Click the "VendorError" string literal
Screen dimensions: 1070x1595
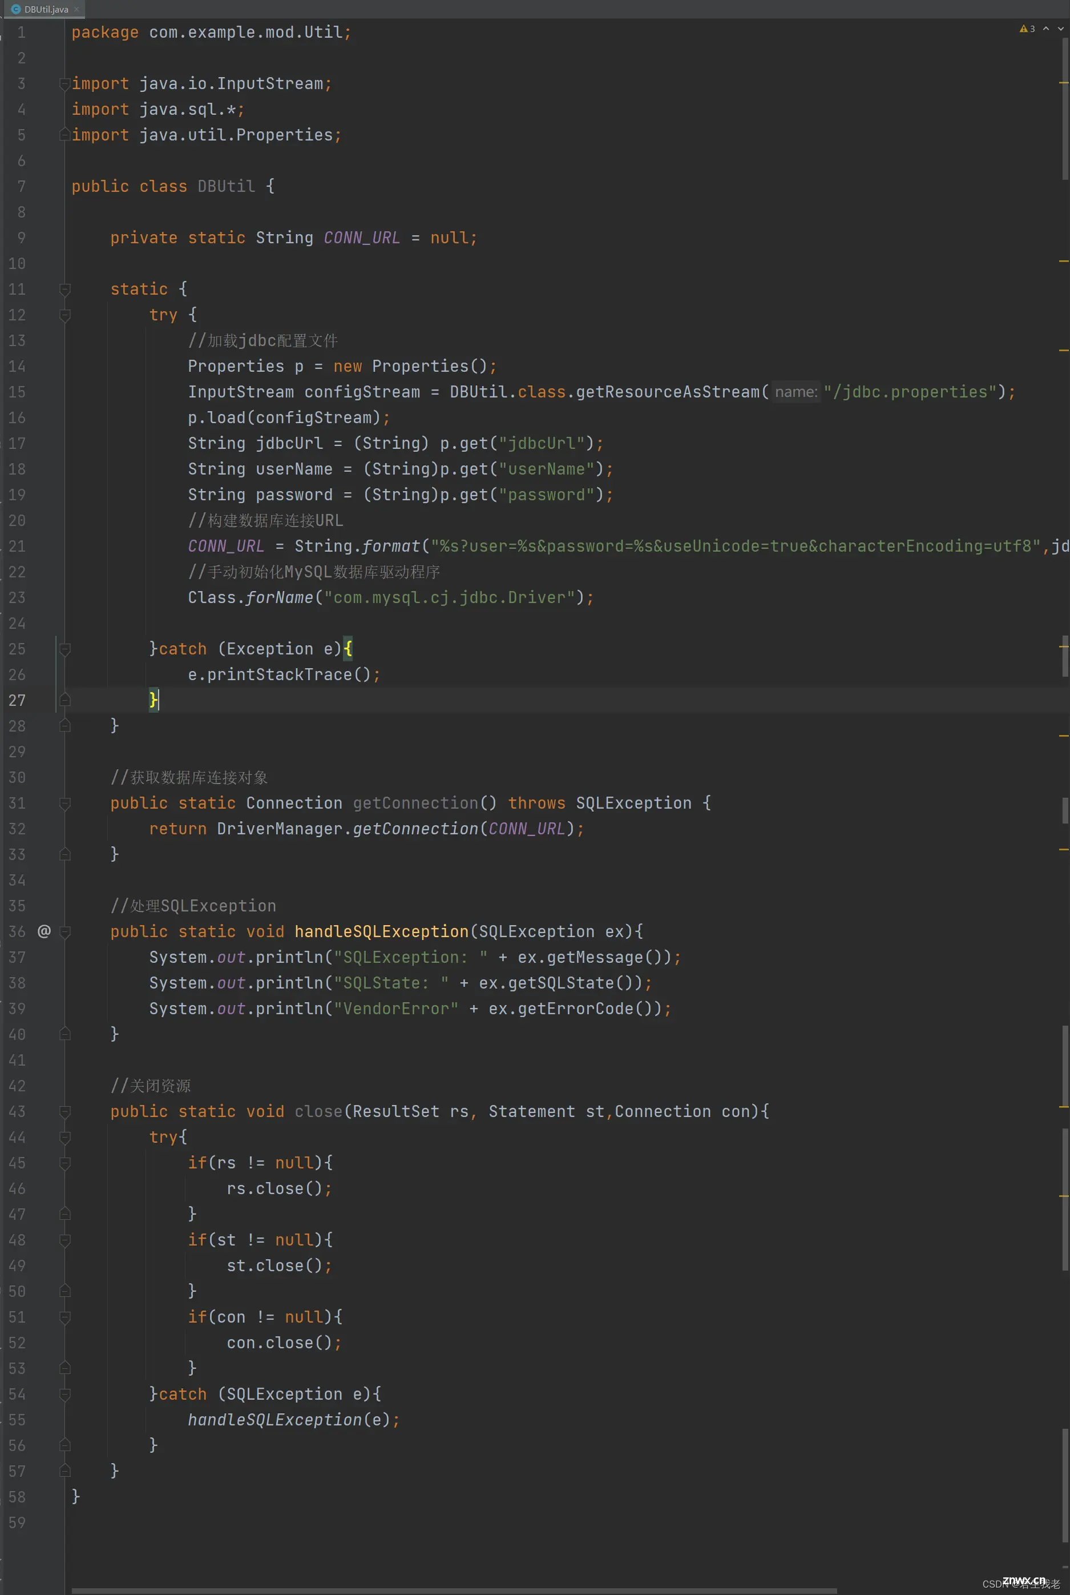[x=396, y=1009]
